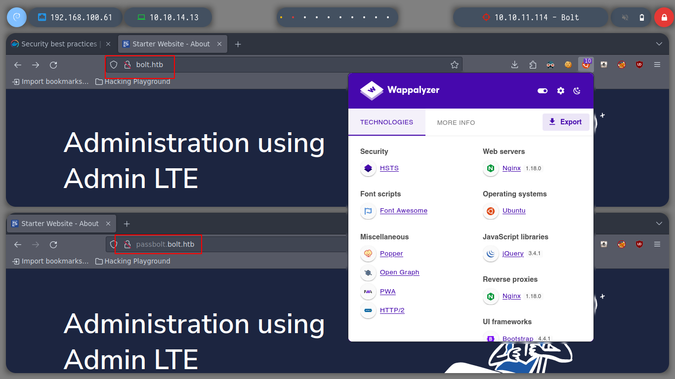Click the 192.168.100.61 network widget
Image resolution: width=675 pixels, height=379 pixels.
click(x=75, y=17)
